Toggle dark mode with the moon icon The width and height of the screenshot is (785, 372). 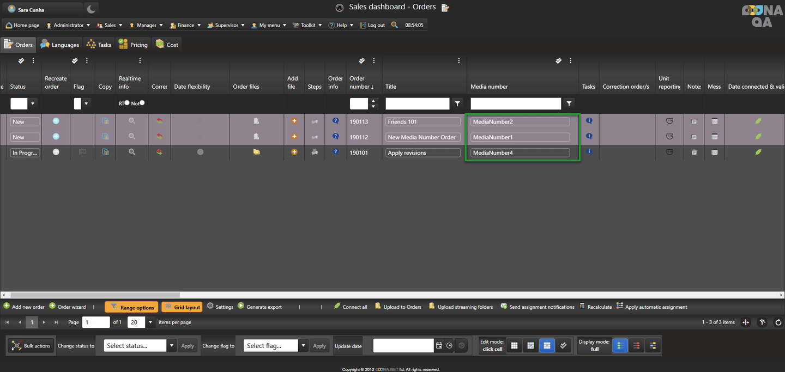(92, 9)
